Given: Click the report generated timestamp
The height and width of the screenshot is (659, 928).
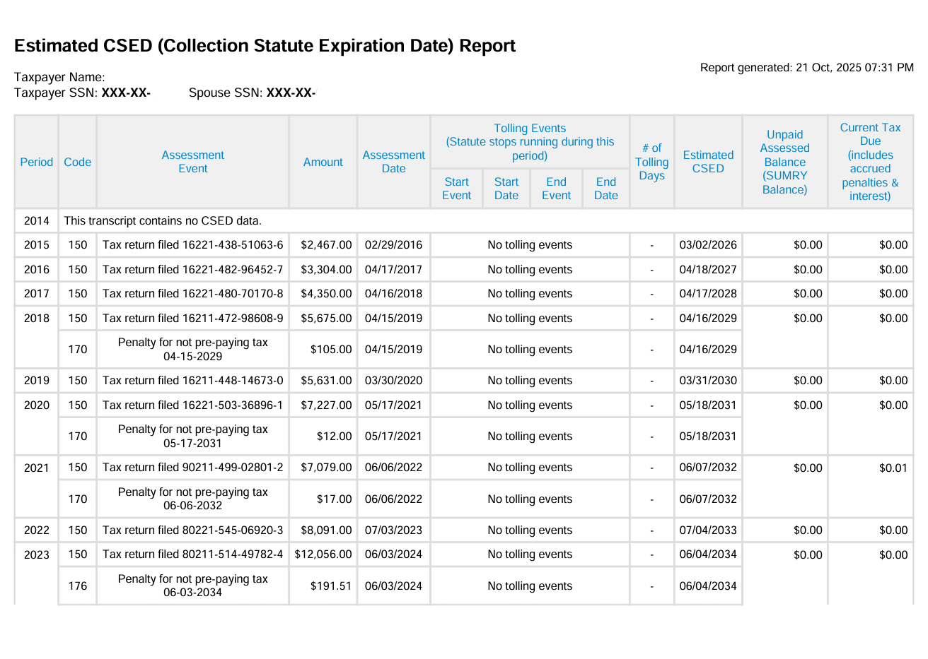Looking at the screenshot, I should pos(806,68).
